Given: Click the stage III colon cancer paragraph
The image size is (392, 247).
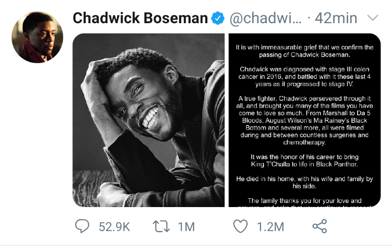Looking at the screenshot, I should tap(304, 76).
